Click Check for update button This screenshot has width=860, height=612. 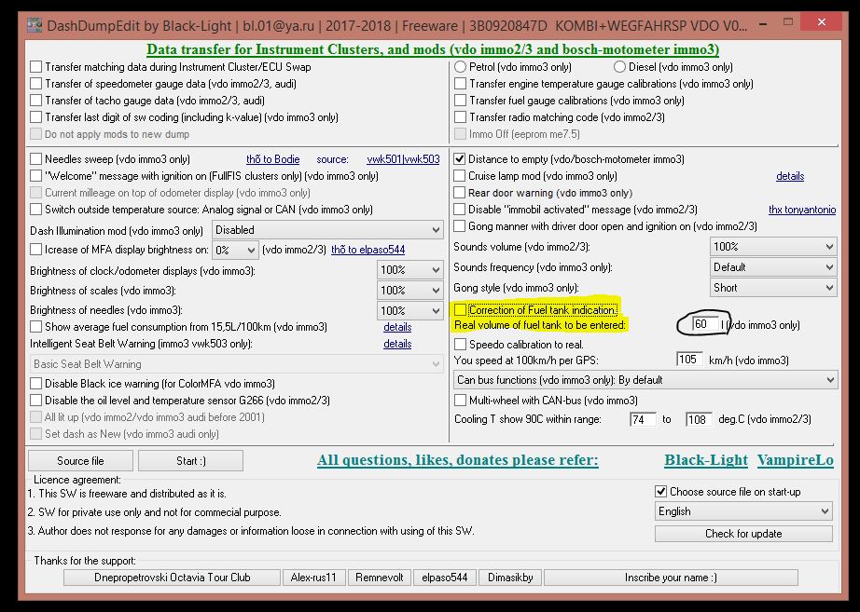743,534
